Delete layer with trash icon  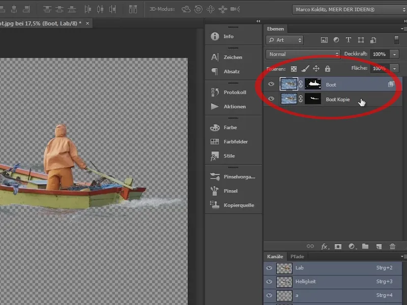[392, 247]
